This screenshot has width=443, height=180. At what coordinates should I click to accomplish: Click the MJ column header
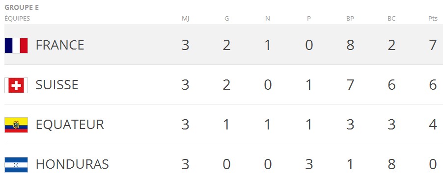pyautogui.click(x=185, y=19)
